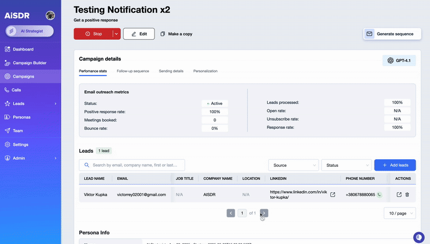This screenshot has width=430, height=244.
Task: Change the 10 / page size selector
Action: tap(400, 214)
